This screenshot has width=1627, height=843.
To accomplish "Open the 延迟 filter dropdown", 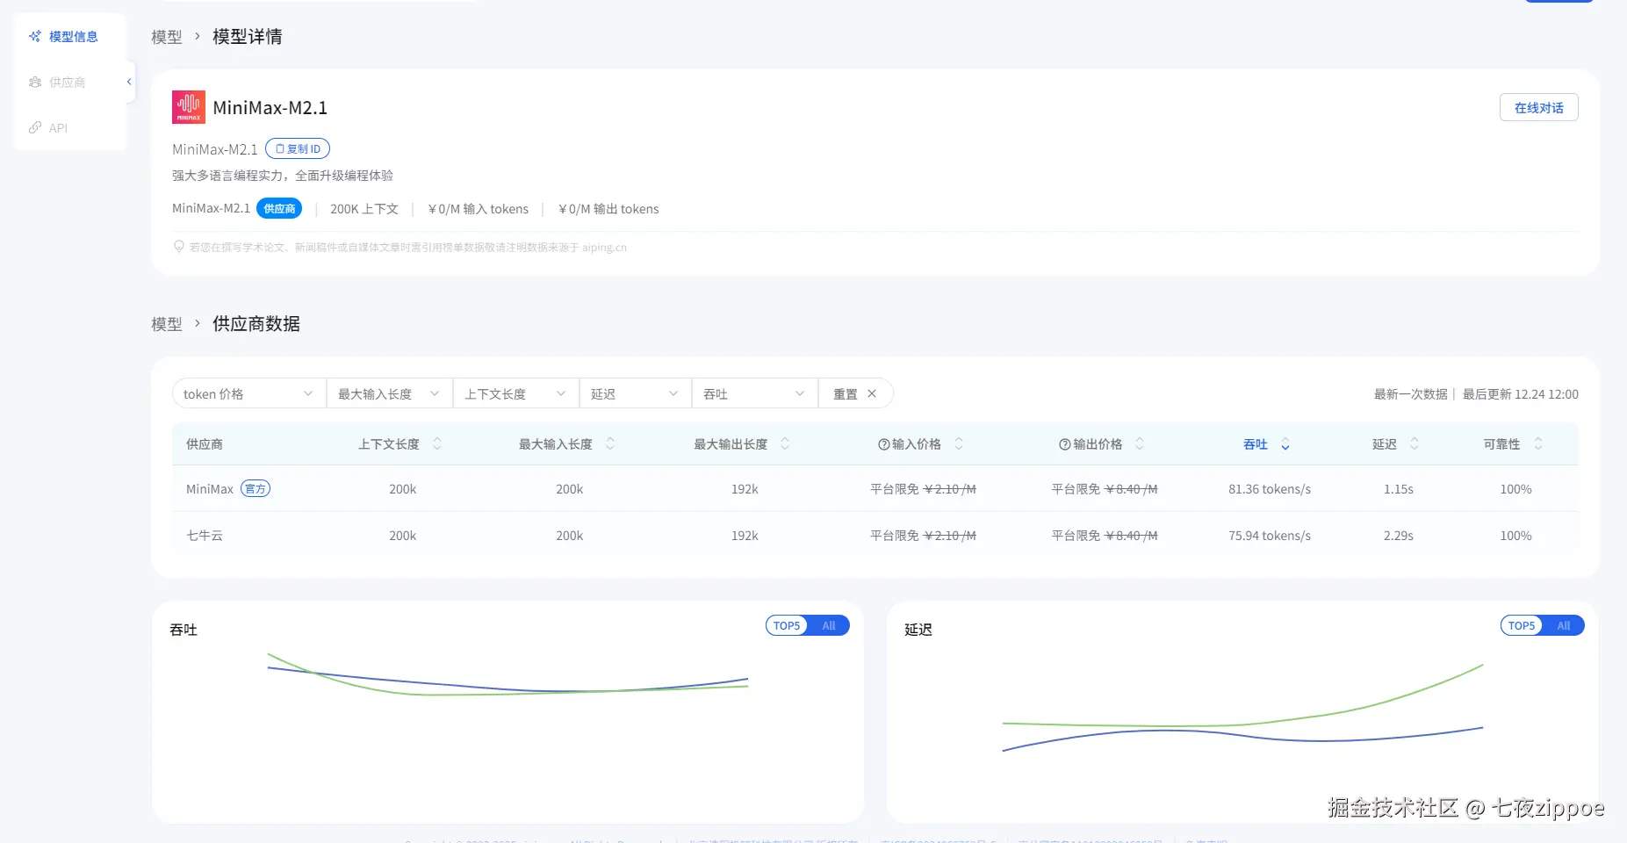I will [x=636, y=394].
